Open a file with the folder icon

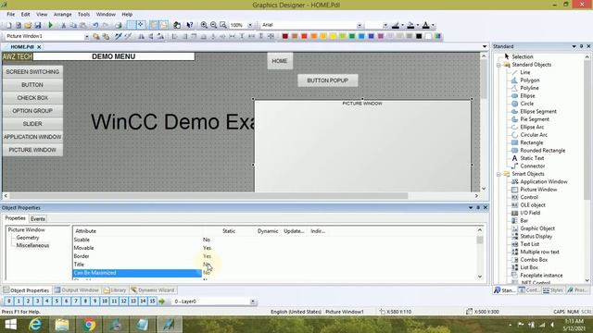[28, 25]
